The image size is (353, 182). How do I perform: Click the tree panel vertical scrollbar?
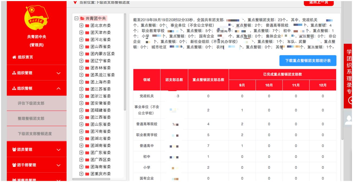tap(125, 62)
